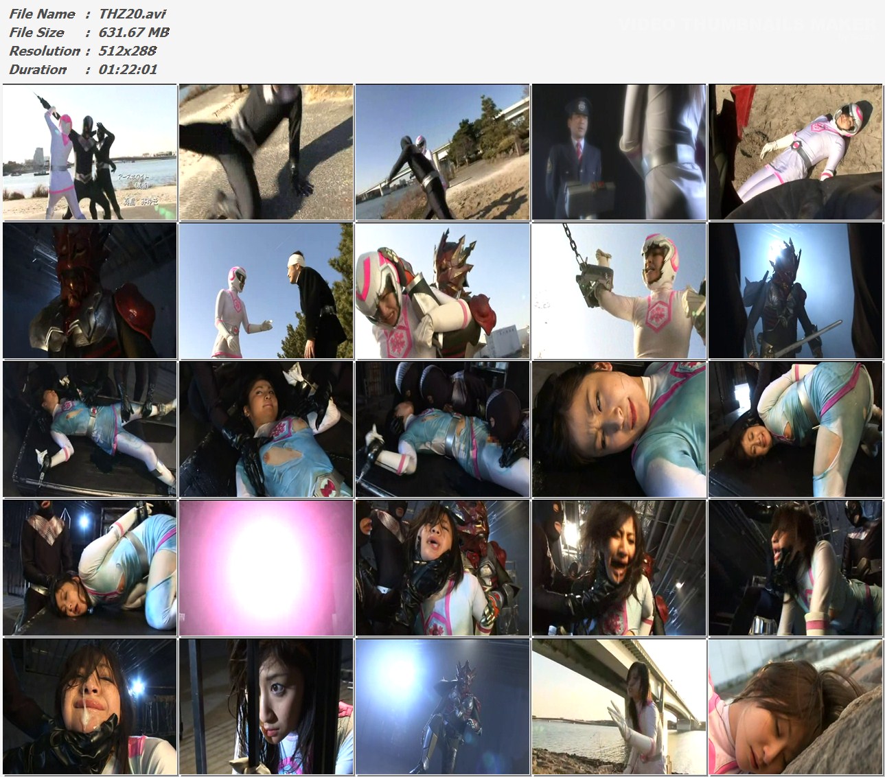This screenshot has height=777, width=885.
Task: Click the duration value 01:22:01
Action: coord(128,69)
